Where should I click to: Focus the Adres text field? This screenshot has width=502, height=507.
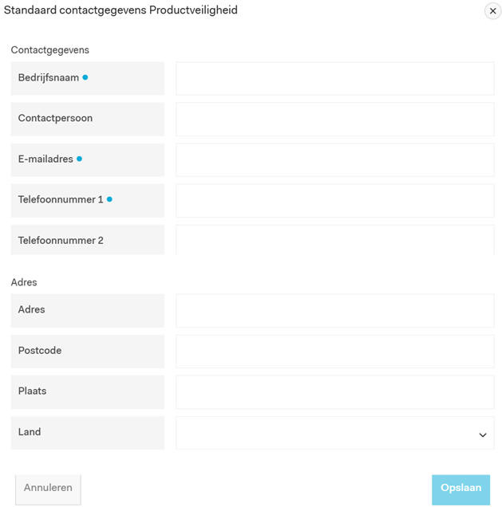coord(334,311)
